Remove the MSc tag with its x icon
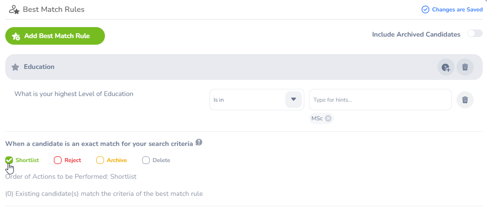This screenshot has width=487, height=212. 328,118
